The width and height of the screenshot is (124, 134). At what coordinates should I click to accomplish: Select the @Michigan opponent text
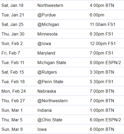(48, 25)
